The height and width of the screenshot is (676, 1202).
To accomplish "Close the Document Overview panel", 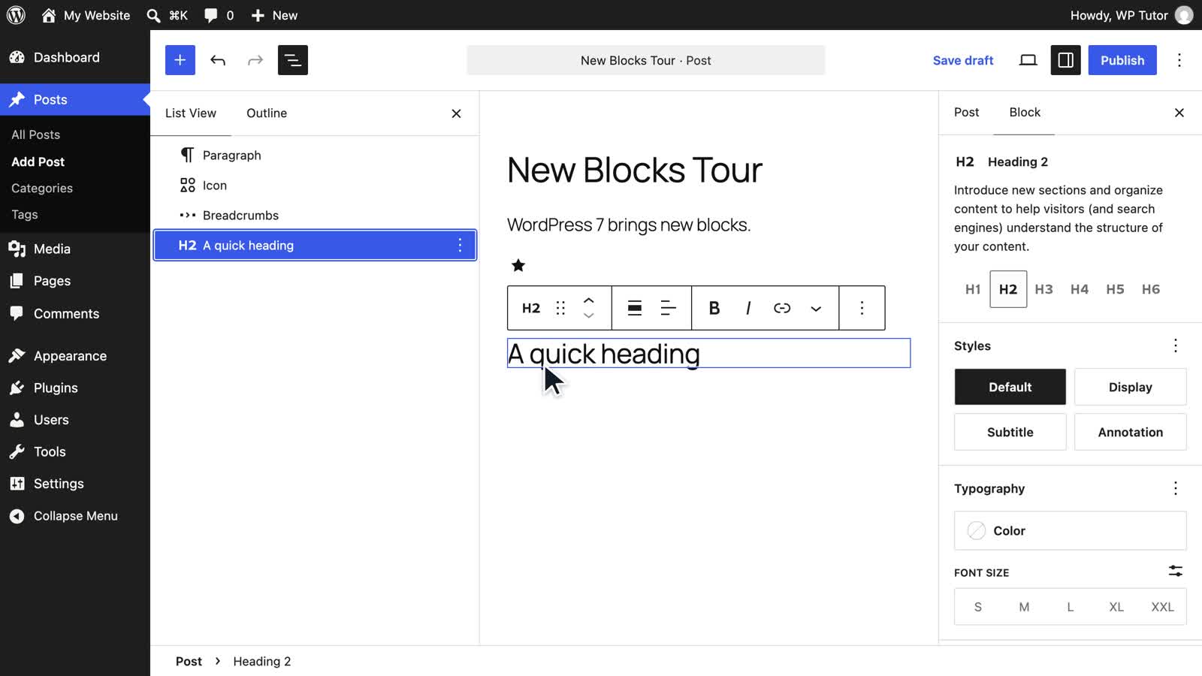I will coord(456,113).
